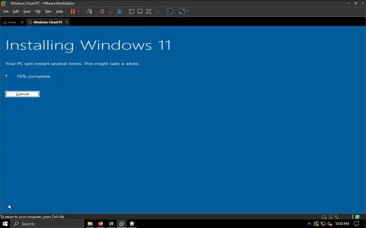
Task: Show hidden system tray icons
Action: pyautogui.click(x=309, y=224)
